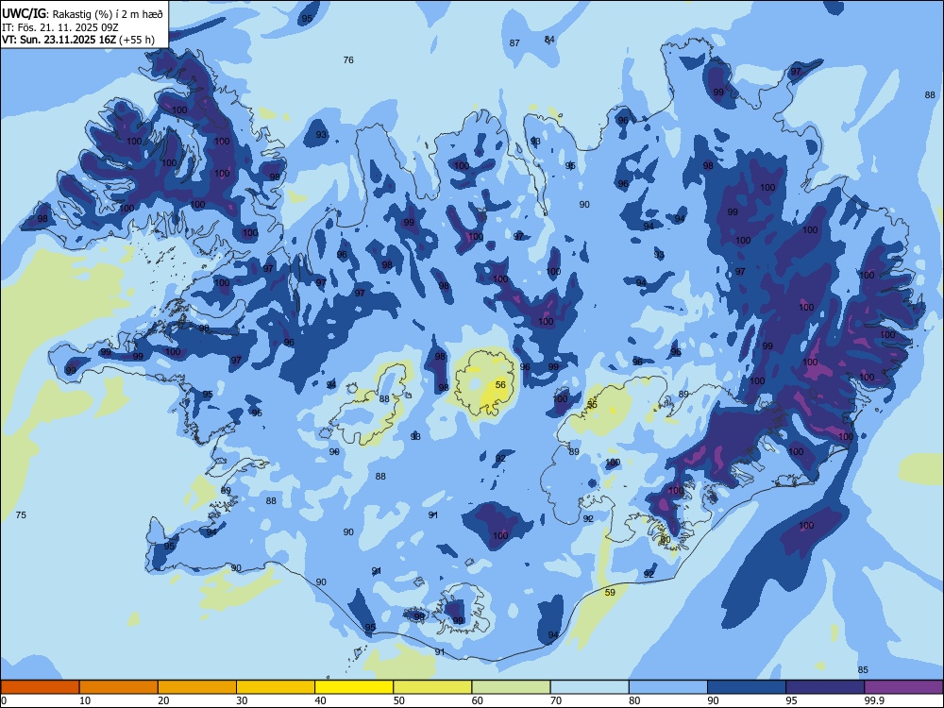Click the '50' legend scale label
This screenshot has height=708, width=944.
[399, 700]
